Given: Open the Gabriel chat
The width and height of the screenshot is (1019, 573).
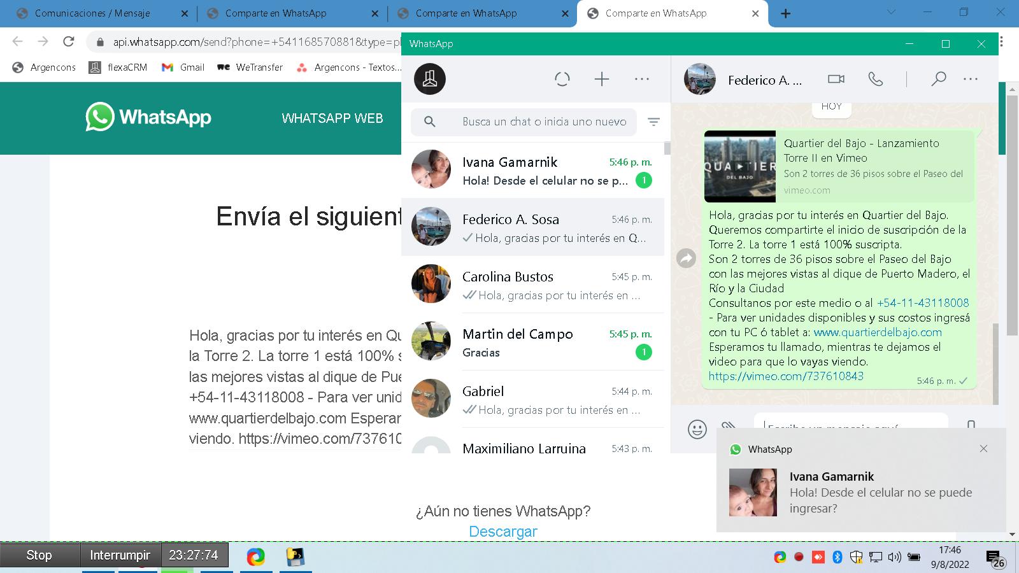Looking at the screenshot, I should pyautogui.click(x=532, y=399).
